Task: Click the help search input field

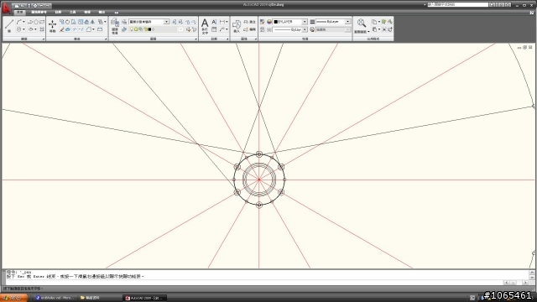Action: tap(457, 5)
